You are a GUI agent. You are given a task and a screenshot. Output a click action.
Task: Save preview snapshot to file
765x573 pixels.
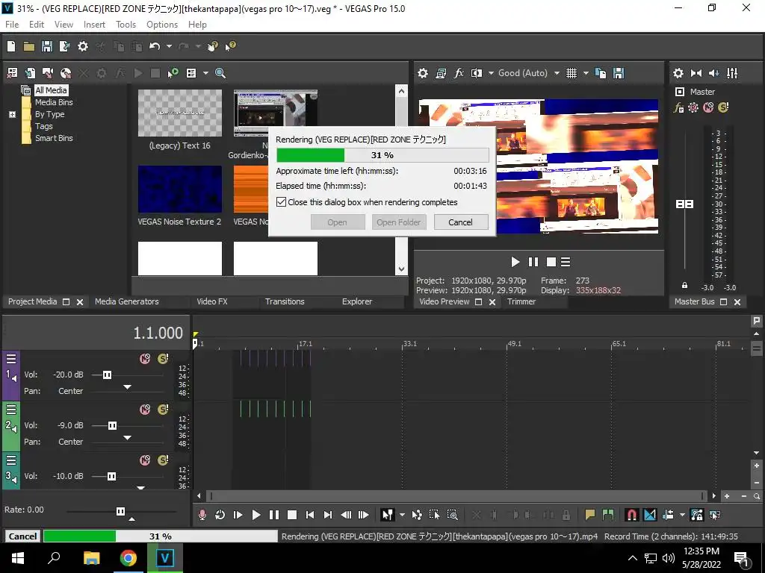point(619,73)
